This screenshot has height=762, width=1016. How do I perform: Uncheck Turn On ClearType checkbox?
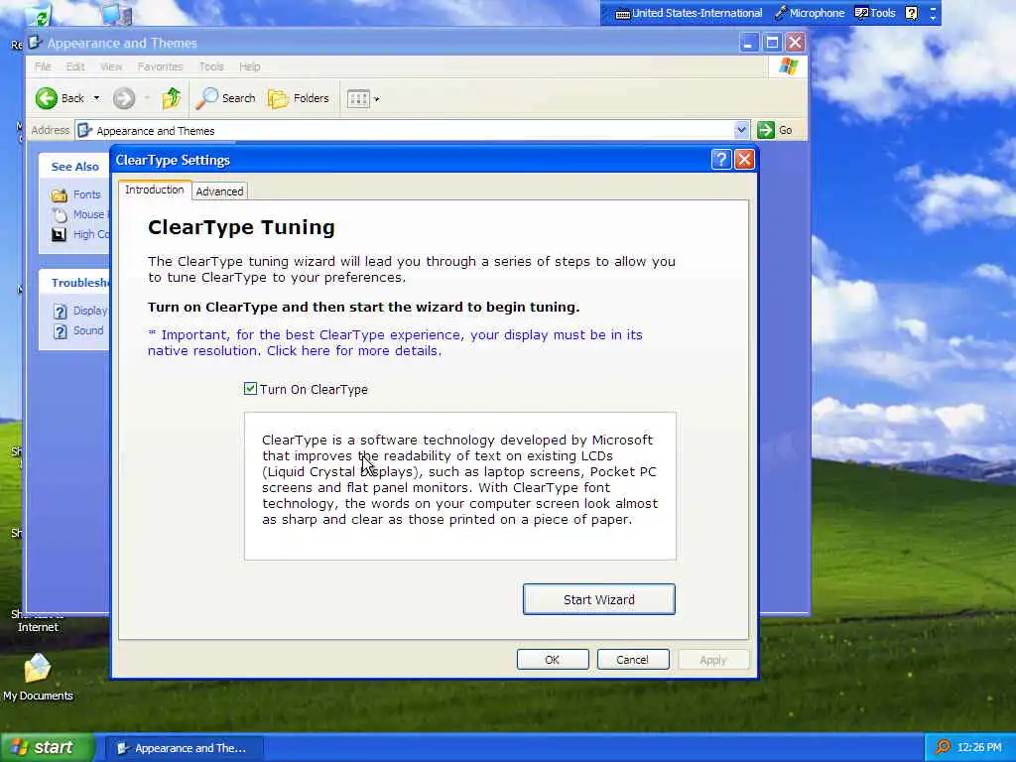click(250, 389)
